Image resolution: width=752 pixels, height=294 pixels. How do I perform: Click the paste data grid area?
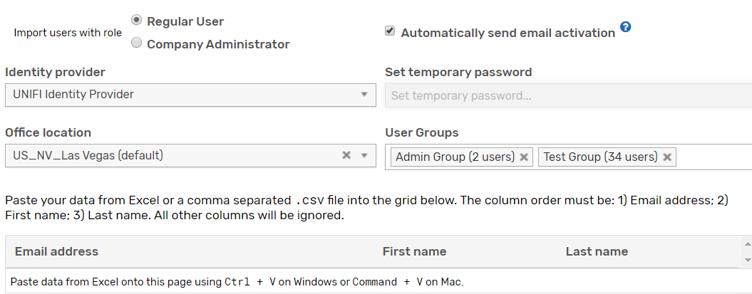pyautogui.click(x=371, y=282)
